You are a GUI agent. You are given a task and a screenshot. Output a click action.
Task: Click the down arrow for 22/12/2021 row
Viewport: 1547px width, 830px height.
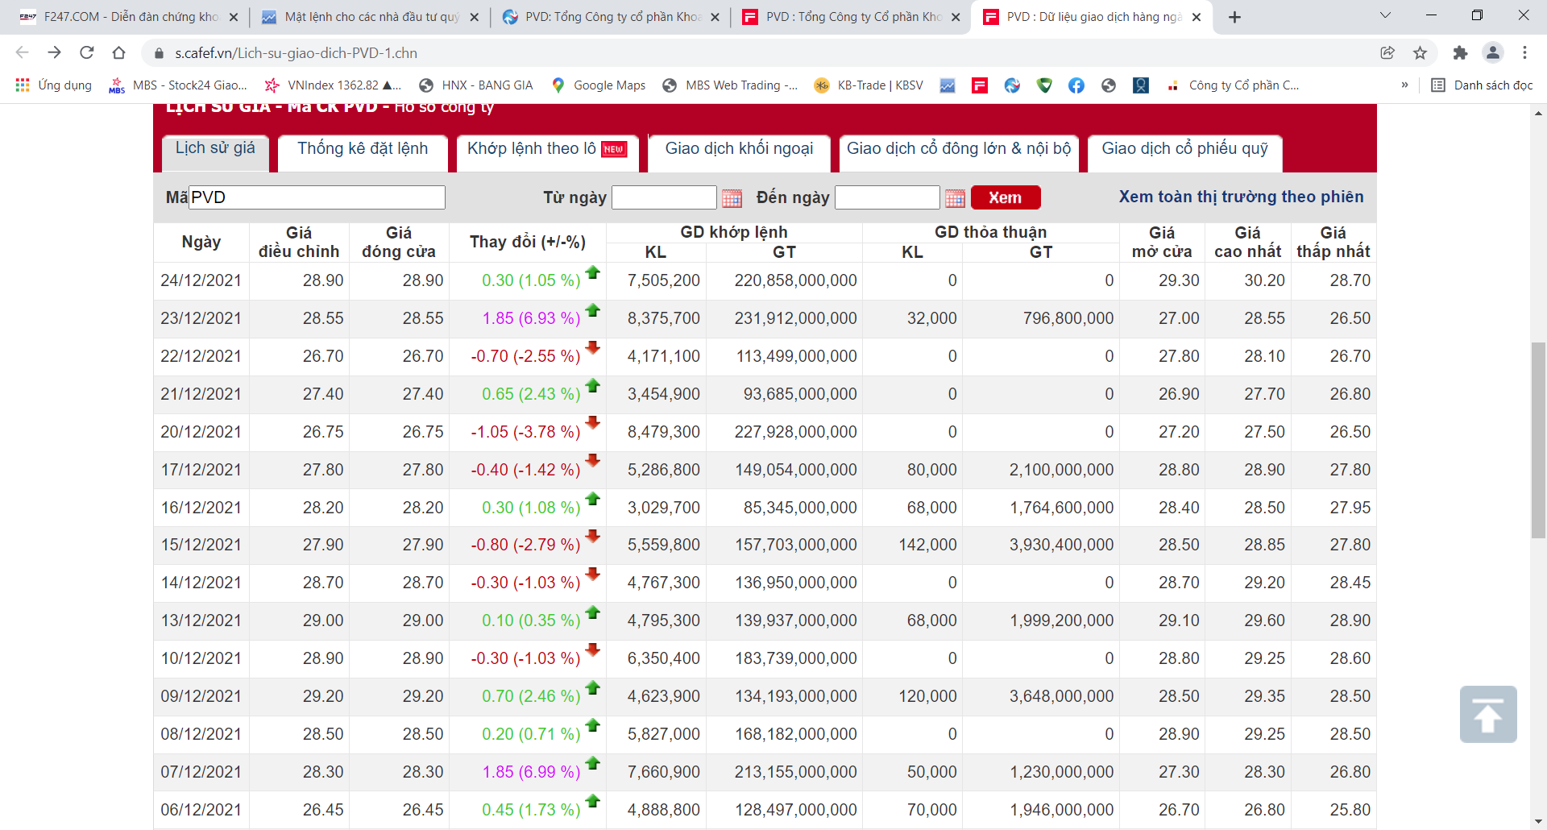coord(593,348)
